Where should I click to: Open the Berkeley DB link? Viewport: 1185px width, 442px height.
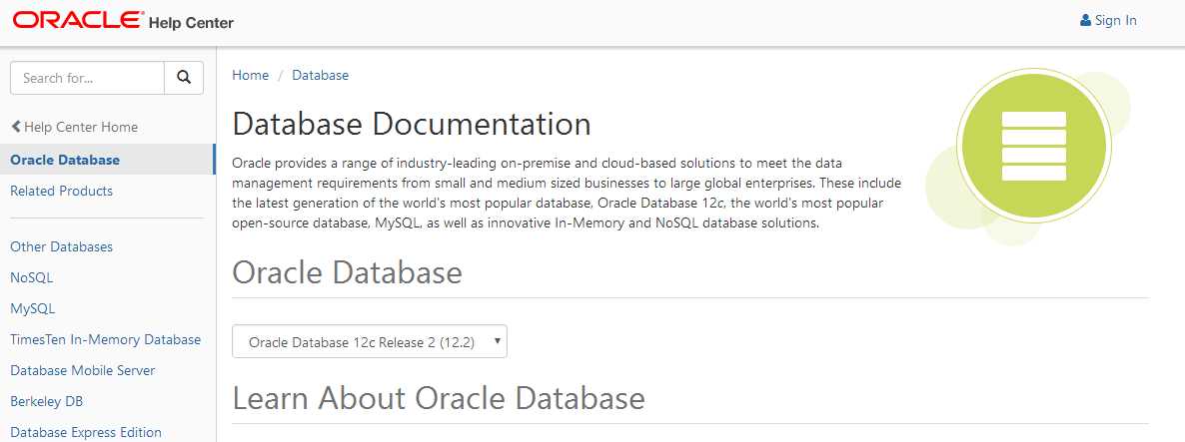click(46, 401)
